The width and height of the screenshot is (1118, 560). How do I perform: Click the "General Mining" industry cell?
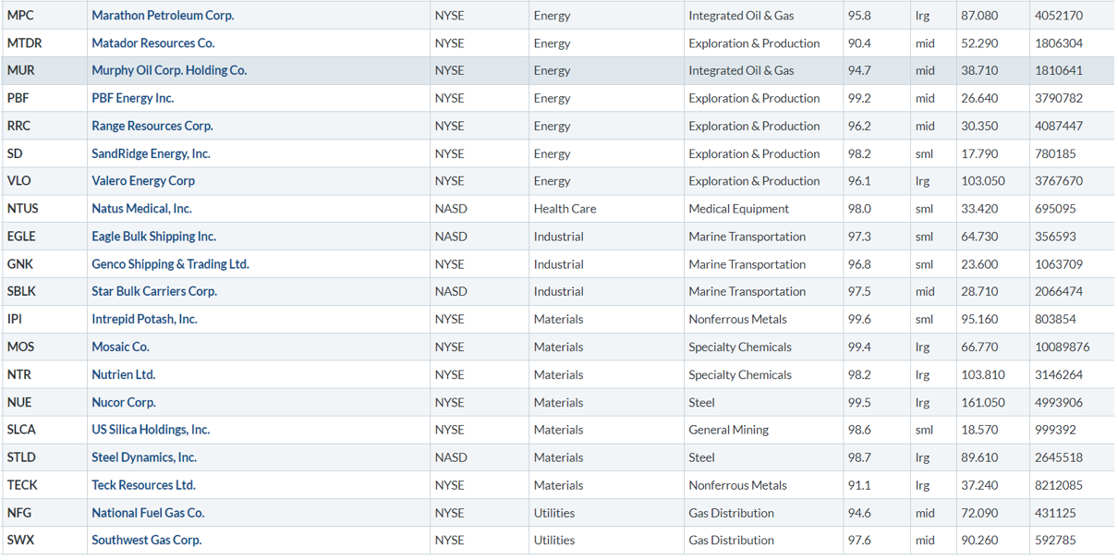[x=727, y=430]
